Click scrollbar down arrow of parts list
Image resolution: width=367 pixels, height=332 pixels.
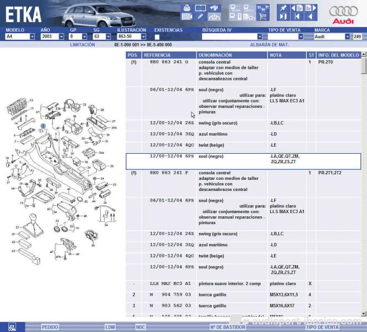pos(364,314)
